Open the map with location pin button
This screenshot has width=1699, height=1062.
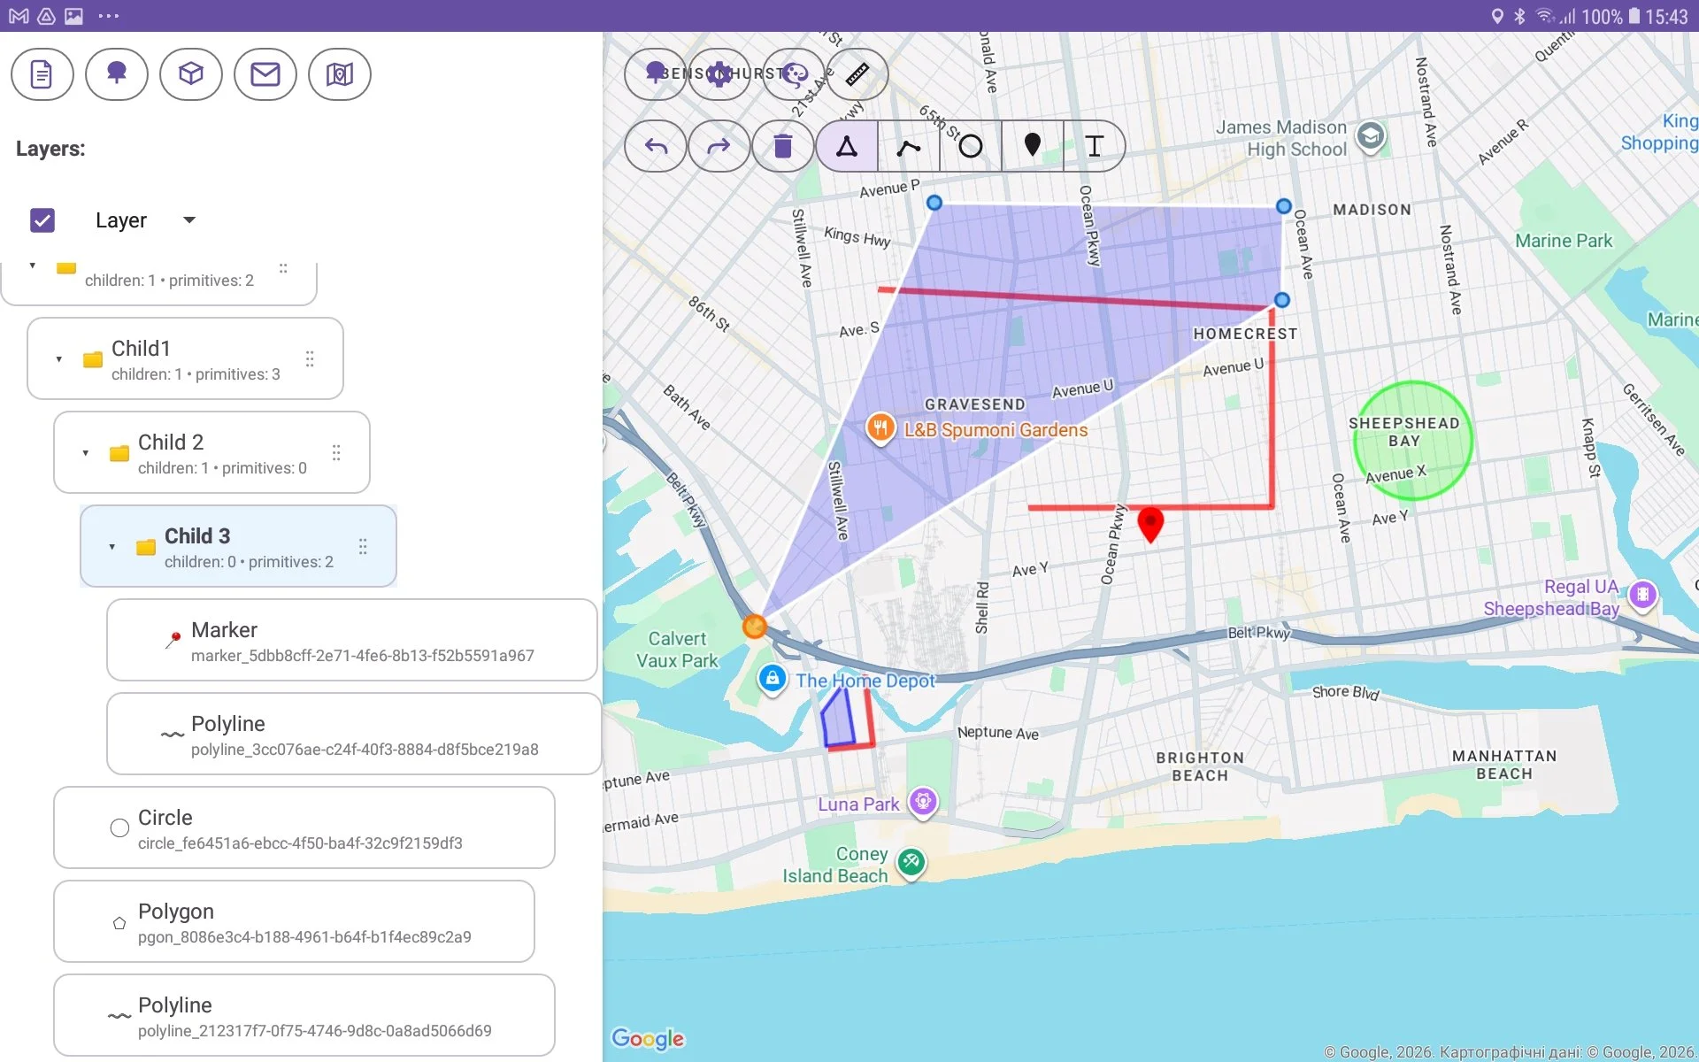tap(340, 74)
